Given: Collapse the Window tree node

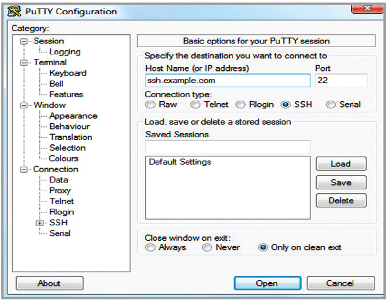Looking at the screenshot, I should click(x=24, y=105).
